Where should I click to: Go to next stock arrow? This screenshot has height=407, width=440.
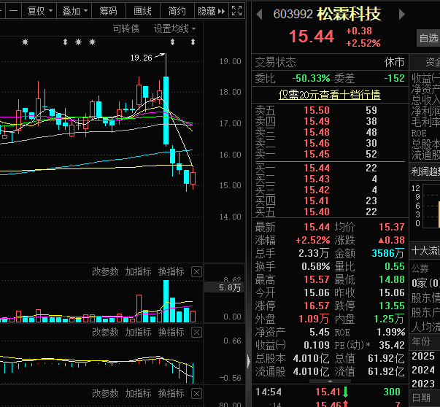point(402,15)
